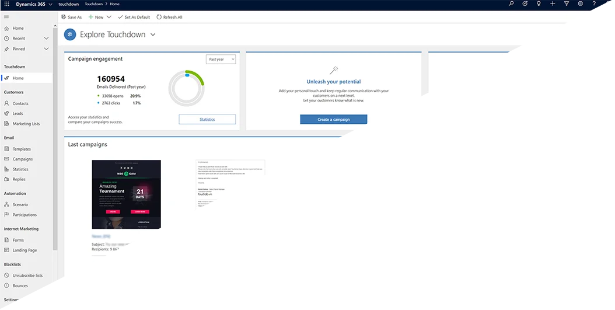Open Contacts in the sidebar
This screenshot has height=310, width=615.
tap(20, 103)
